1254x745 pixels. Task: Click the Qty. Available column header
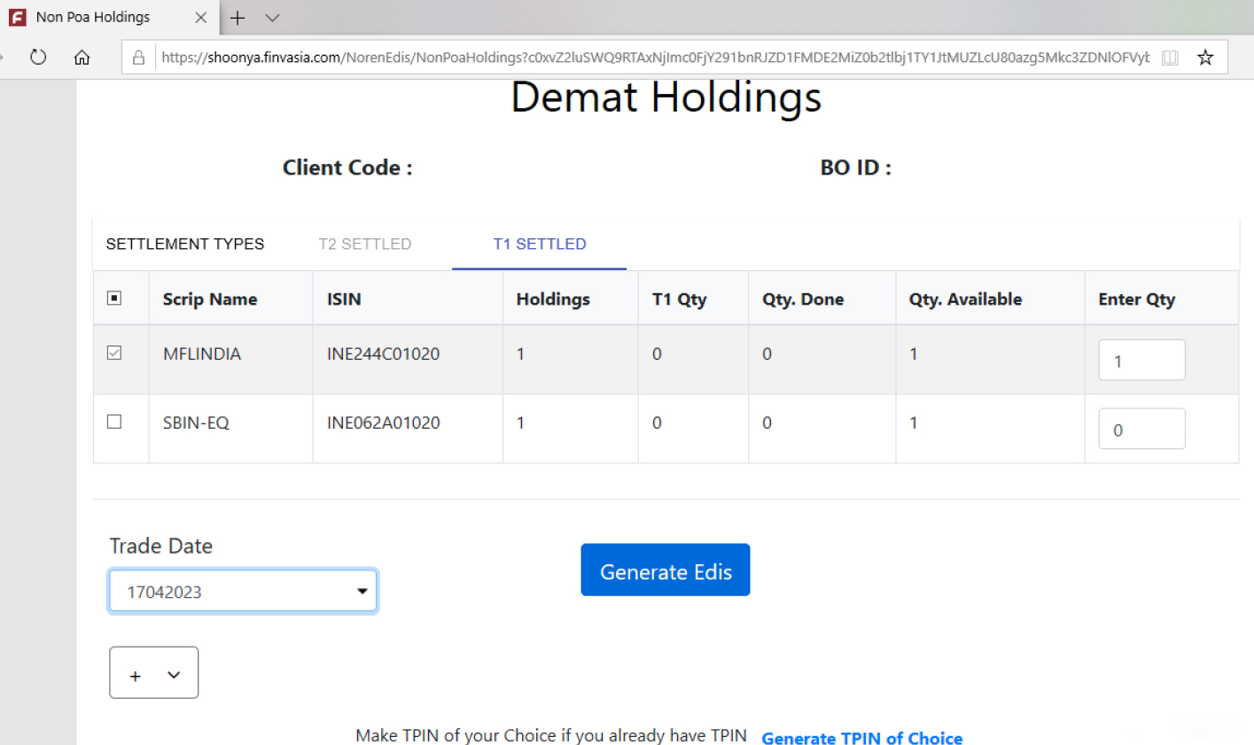click(x=965, y=299)
